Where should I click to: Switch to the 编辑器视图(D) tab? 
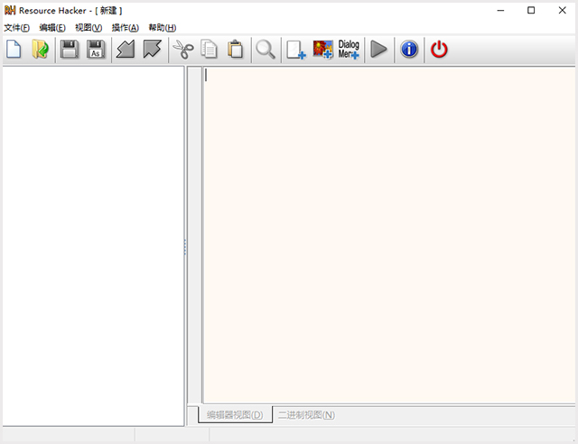click(x=235, y=415)
